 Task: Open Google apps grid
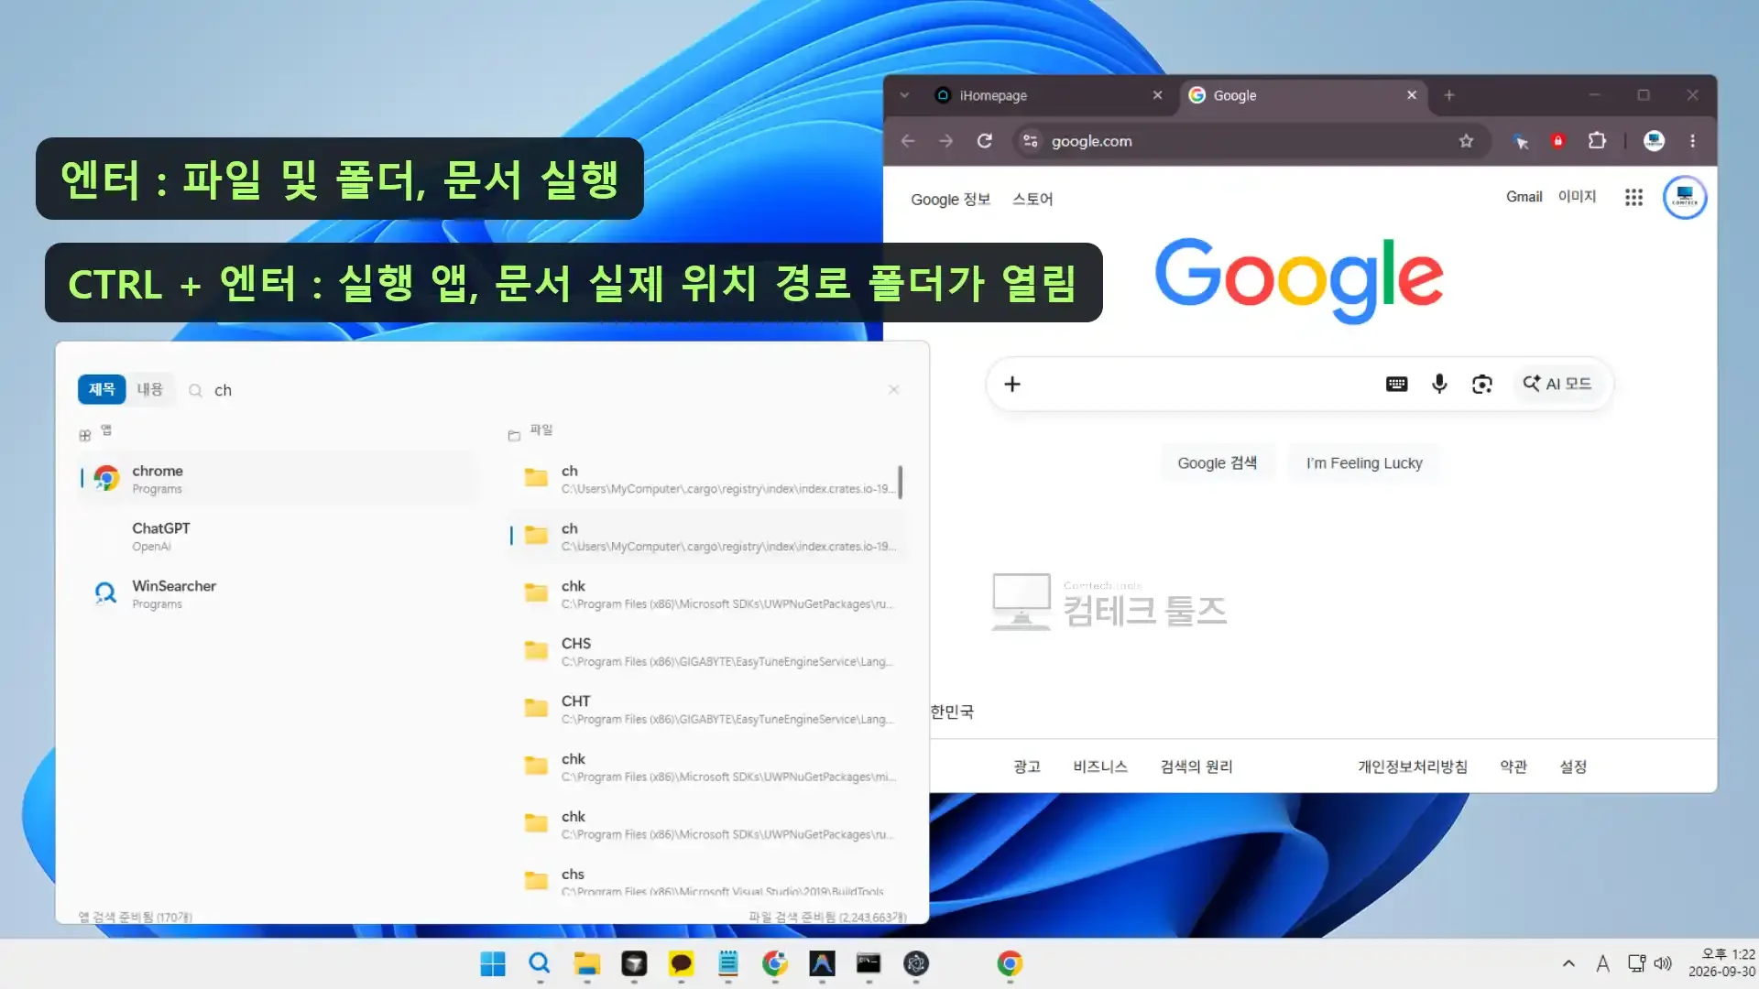[1633, 198]
